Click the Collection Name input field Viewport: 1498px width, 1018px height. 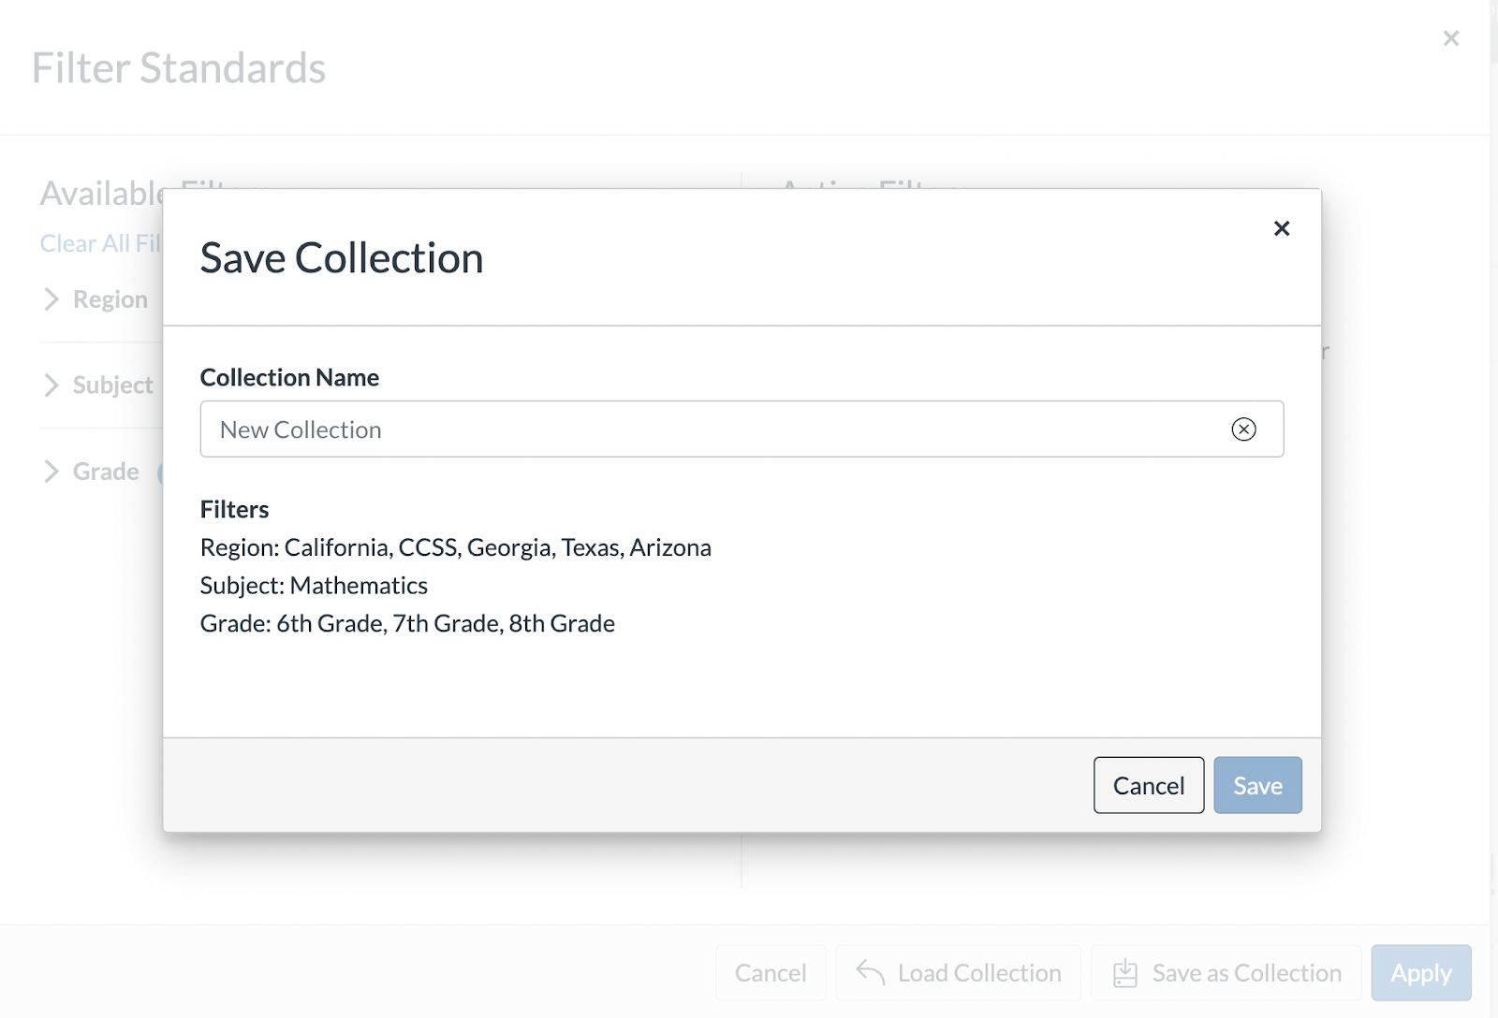click(x=742, y=429)
